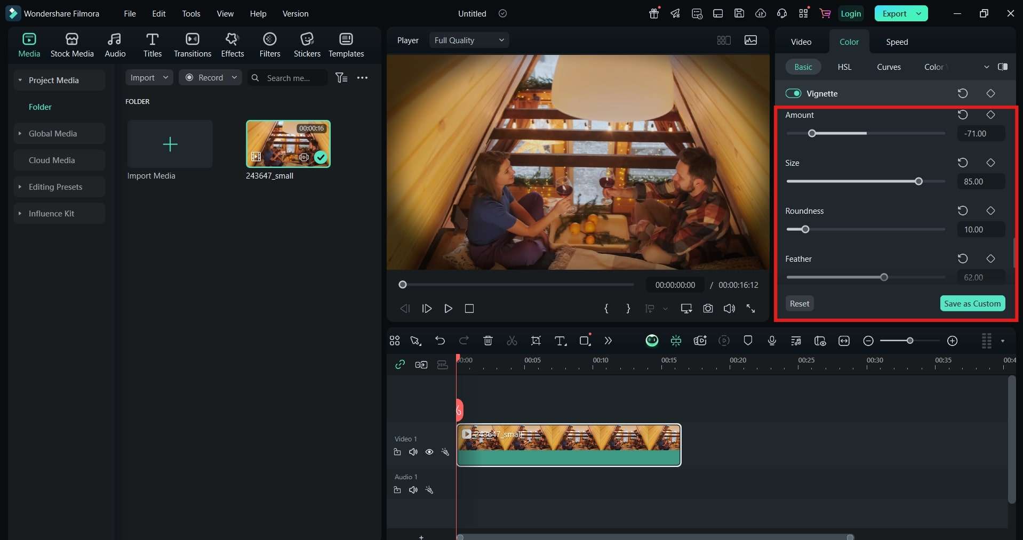Image resolution: width=1023 pixels, height=540 pixels.
Task: Open the File menu
Action: pyautogui.click(x=130, y=13)
